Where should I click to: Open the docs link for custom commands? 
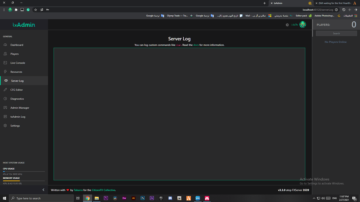196,45
